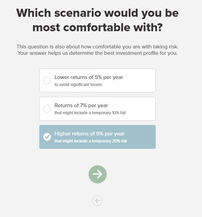Click the 'best investment profile for you' sentence

tap(141, 53)
